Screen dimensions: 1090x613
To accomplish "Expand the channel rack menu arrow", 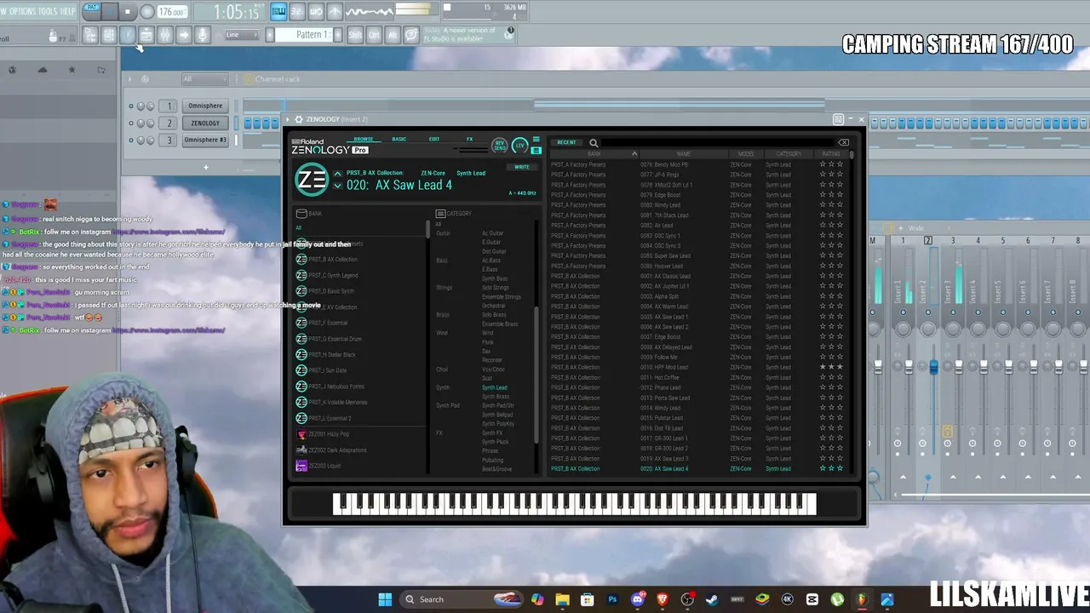I will 130,79.
